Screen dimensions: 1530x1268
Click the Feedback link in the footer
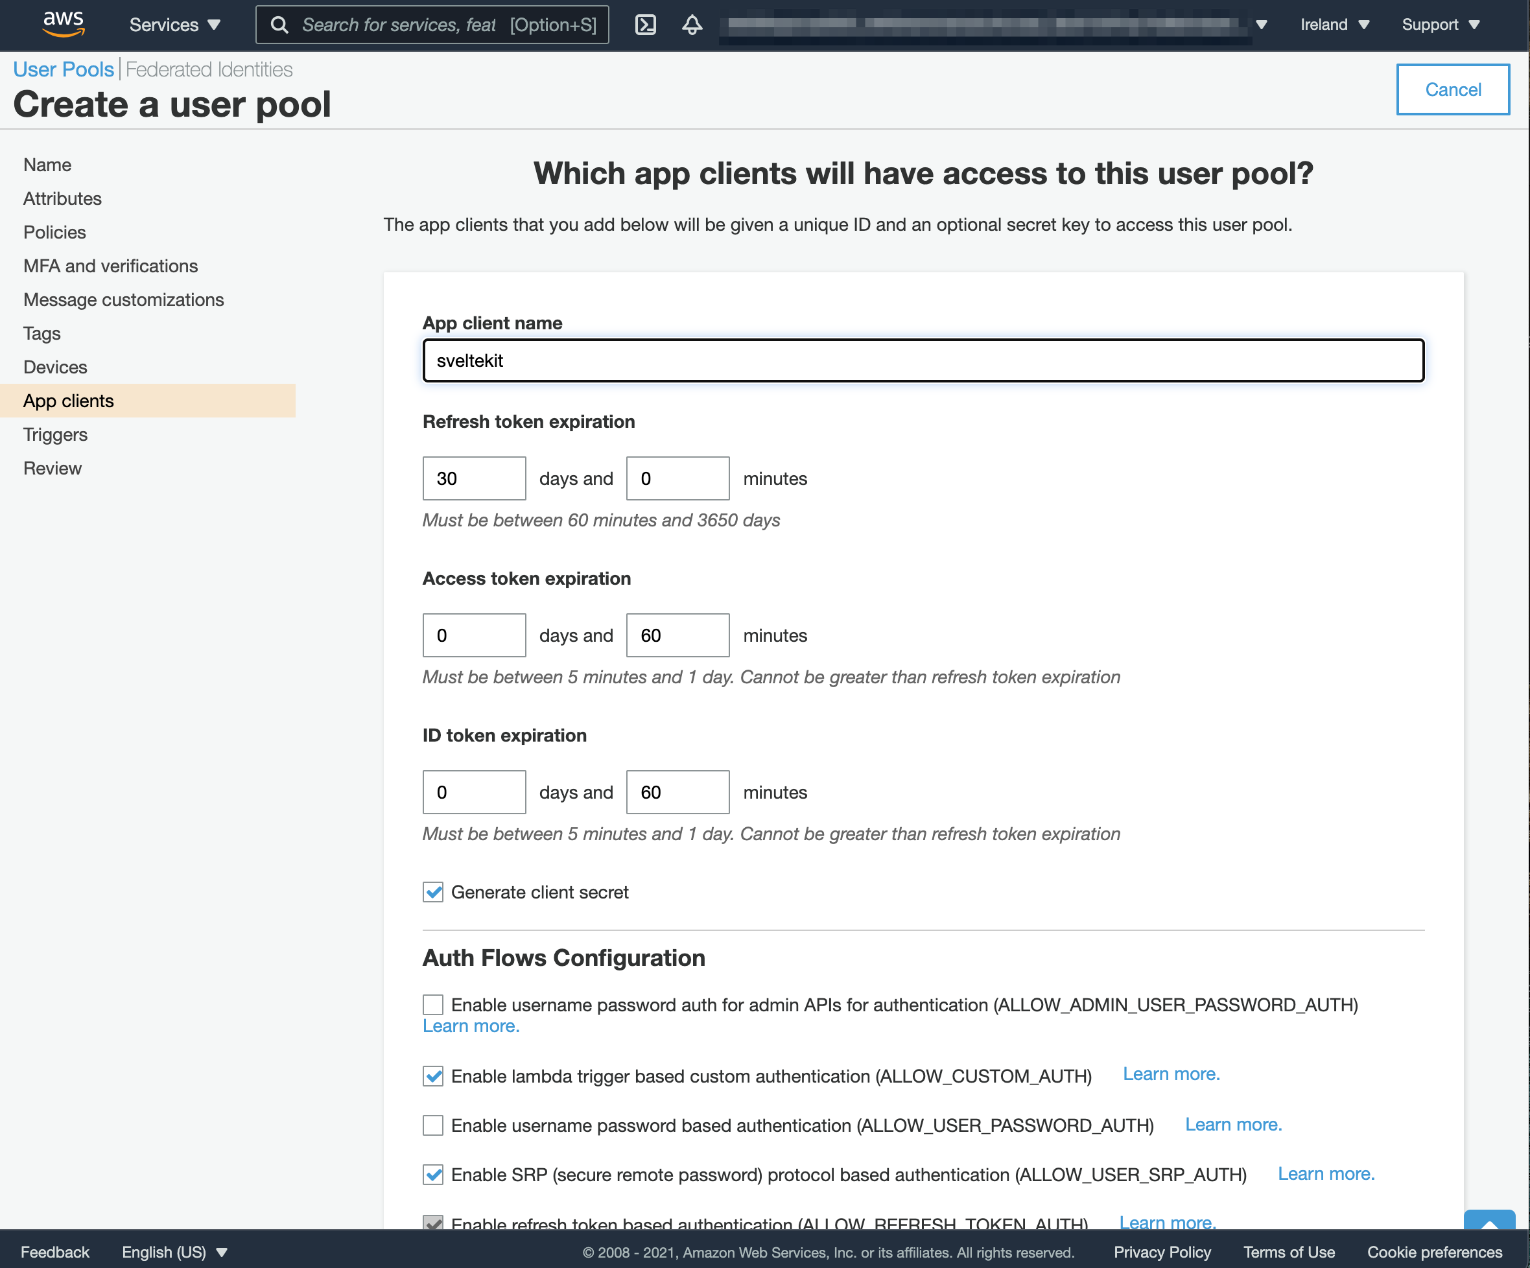[54, 1252]
